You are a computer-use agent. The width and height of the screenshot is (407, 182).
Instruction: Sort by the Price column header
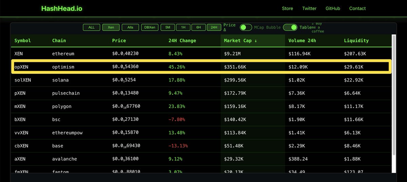(x=119, y=41)
